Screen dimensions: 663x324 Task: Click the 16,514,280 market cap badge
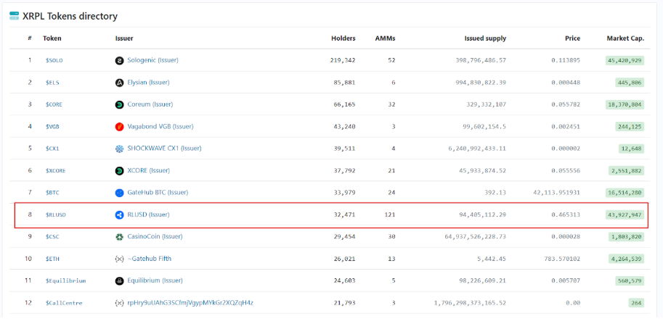[625, 193]
